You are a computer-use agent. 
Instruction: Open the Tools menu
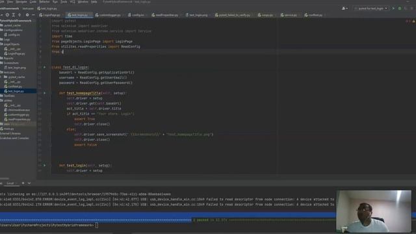click(x=64, y=1)
